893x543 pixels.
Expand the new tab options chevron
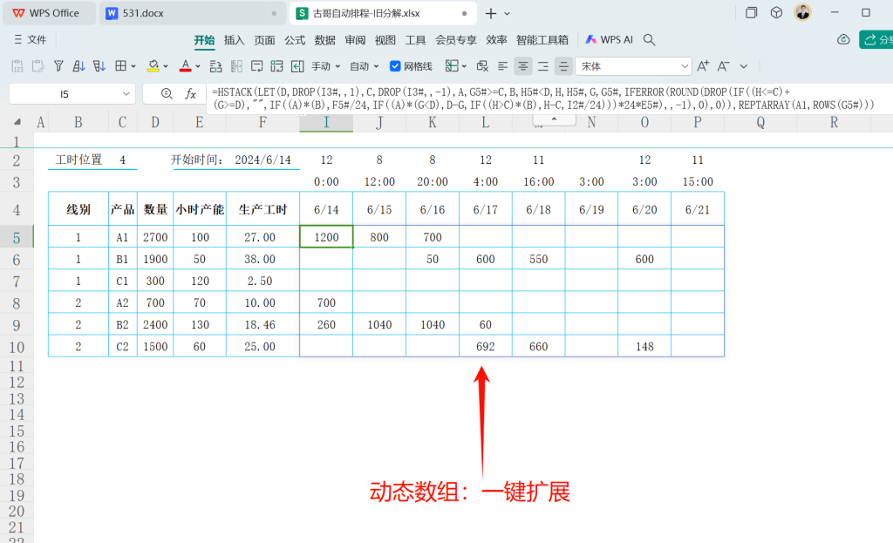point(508,13)
